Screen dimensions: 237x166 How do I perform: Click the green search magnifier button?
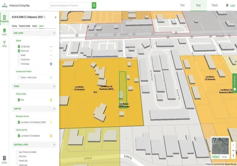[x=94, y=6]
